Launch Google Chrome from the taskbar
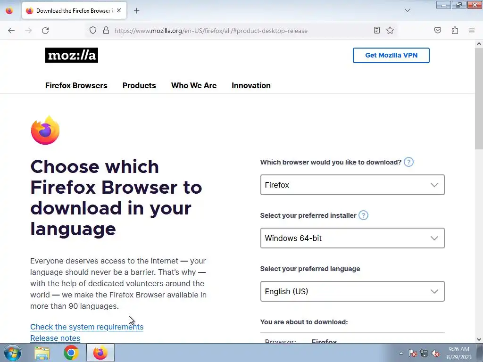This screenshot has height=362, width=483. click(x=71, y=353)
